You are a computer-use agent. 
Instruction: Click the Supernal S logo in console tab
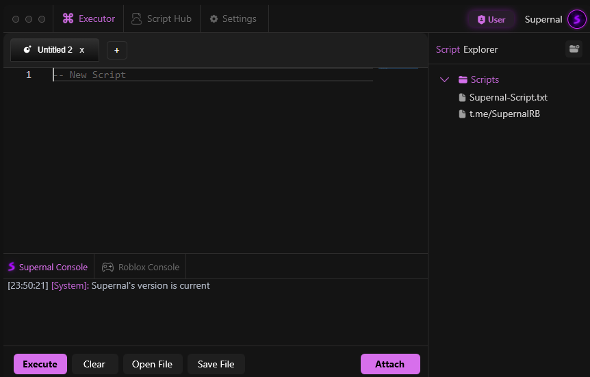click(x=12, y=267)
